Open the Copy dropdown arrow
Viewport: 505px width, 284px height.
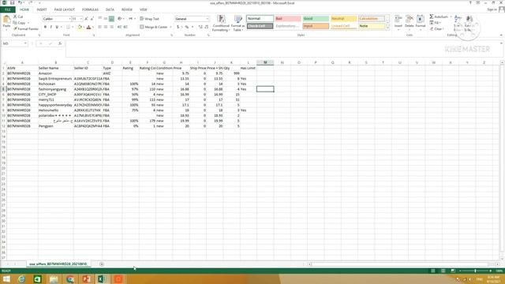pos(28,23)
